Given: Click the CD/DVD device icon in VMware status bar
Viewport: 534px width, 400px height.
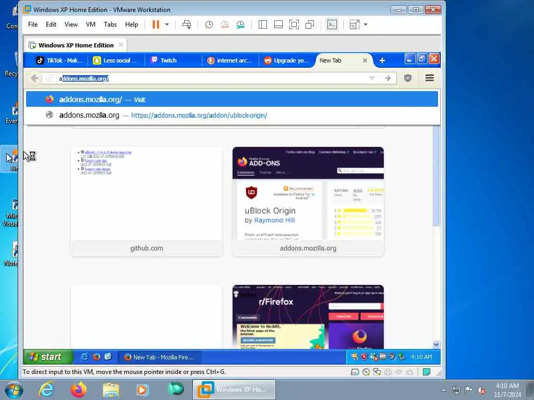Looking at the screenshot, I should [366, 372].
